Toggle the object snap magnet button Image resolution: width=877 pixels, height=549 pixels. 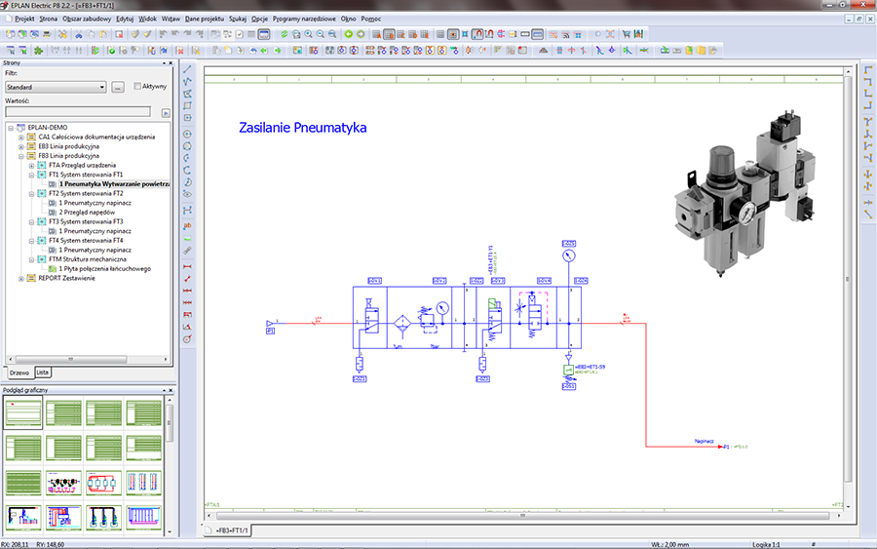[477, 35]
